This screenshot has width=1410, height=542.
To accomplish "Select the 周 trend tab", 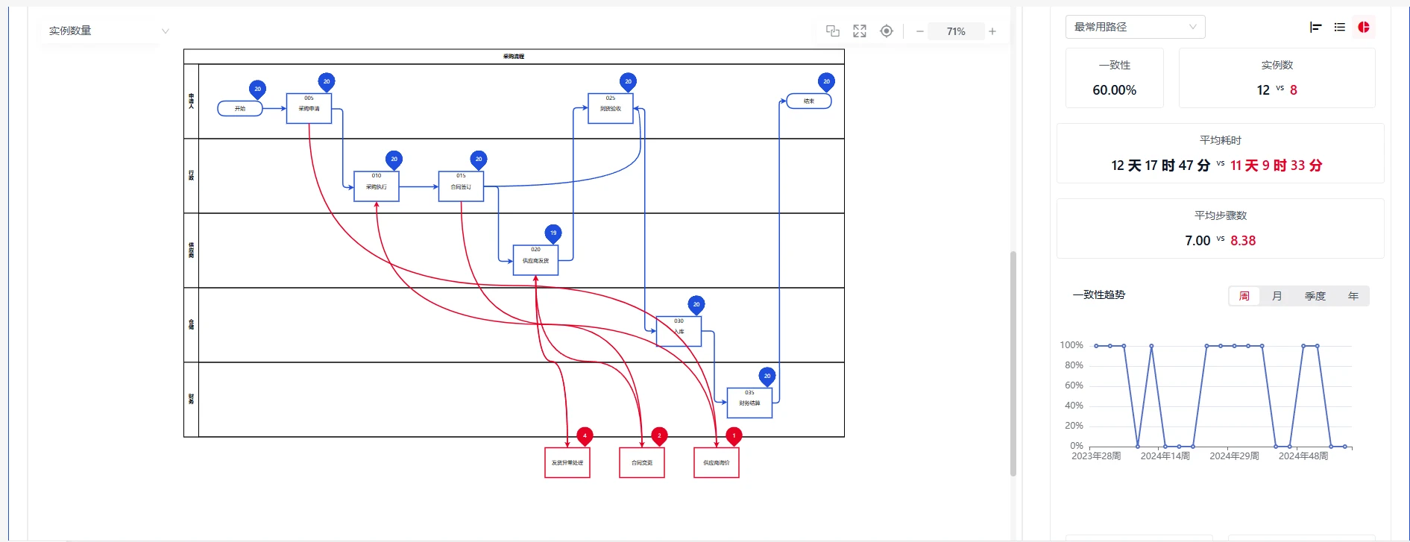I will tap(1244, 296).
